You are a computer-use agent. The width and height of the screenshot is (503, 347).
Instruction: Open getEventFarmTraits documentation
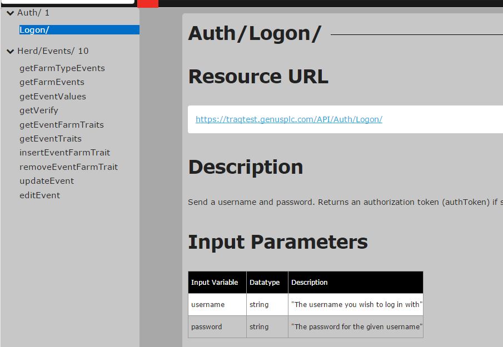(61, 125)
